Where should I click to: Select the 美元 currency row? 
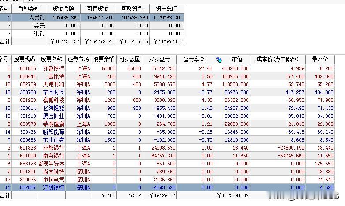pos(92,26)
